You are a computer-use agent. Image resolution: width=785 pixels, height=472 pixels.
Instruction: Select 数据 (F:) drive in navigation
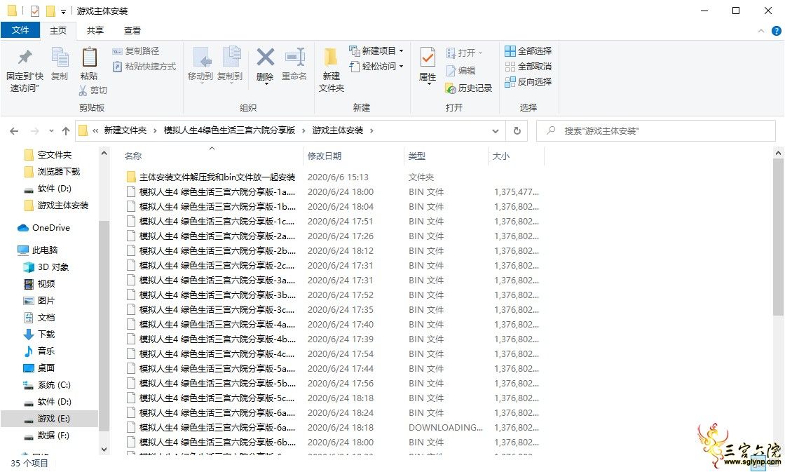46,436
